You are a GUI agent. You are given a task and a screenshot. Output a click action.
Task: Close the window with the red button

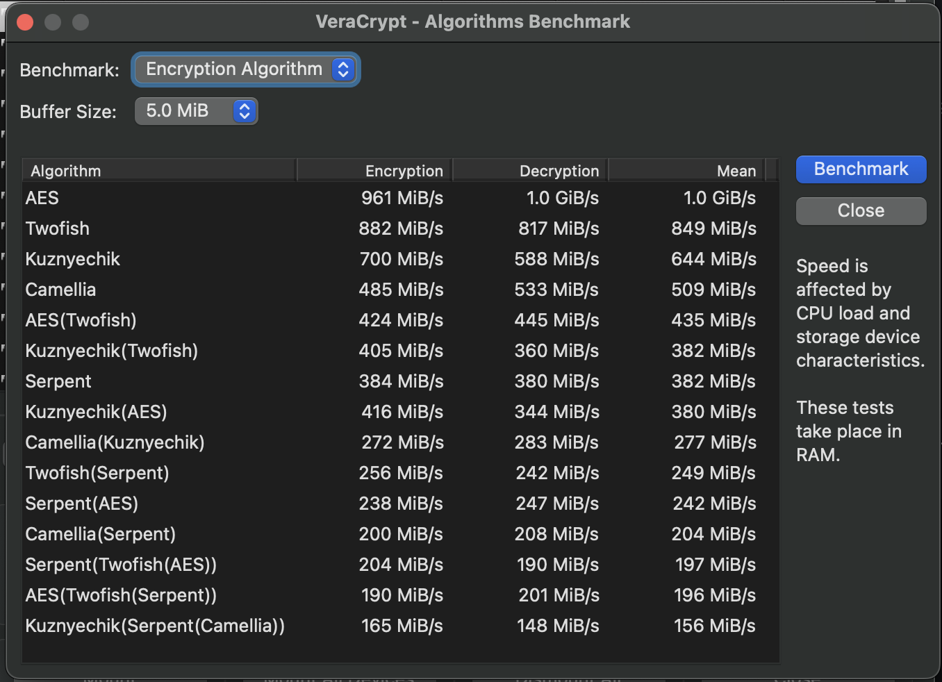[25, 22]
